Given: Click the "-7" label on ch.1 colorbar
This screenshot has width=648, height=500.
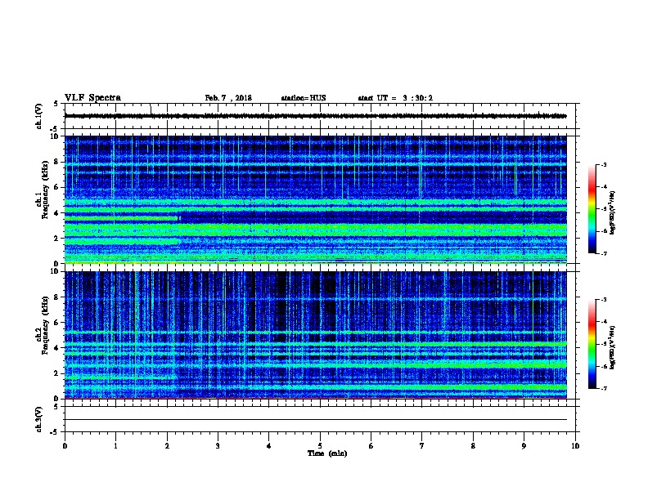Looking at the screenshot, I should (603, 253).
